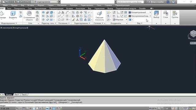Click the ViewCube in the drawing area
196x110 pixels.
tap(193, 34)
